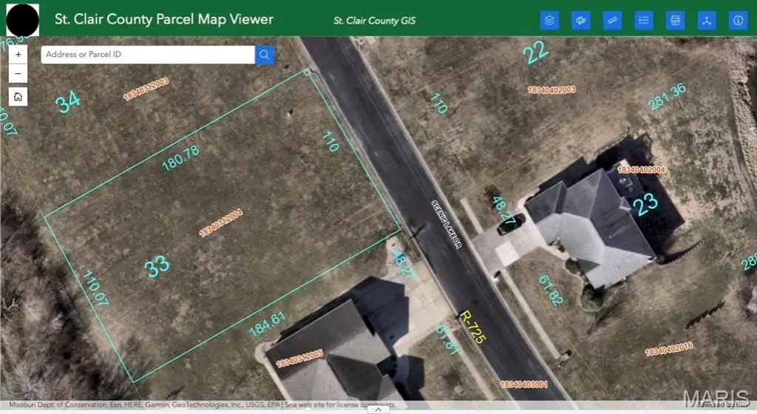This screenshot has height=414, width=757.
Task: Open the Layer List widget
Action: (x=549, y=20)
